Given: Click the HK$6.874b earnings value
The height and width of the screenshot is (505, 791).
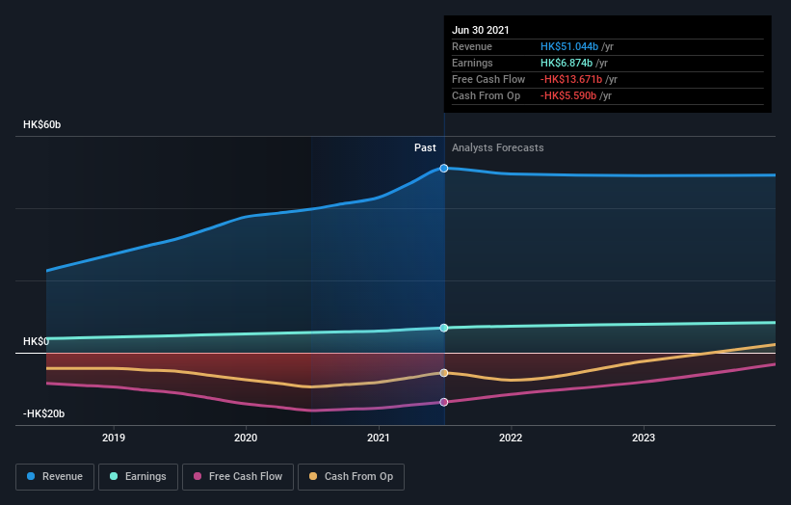Looking at the screenshot, I should pos(566,63).
